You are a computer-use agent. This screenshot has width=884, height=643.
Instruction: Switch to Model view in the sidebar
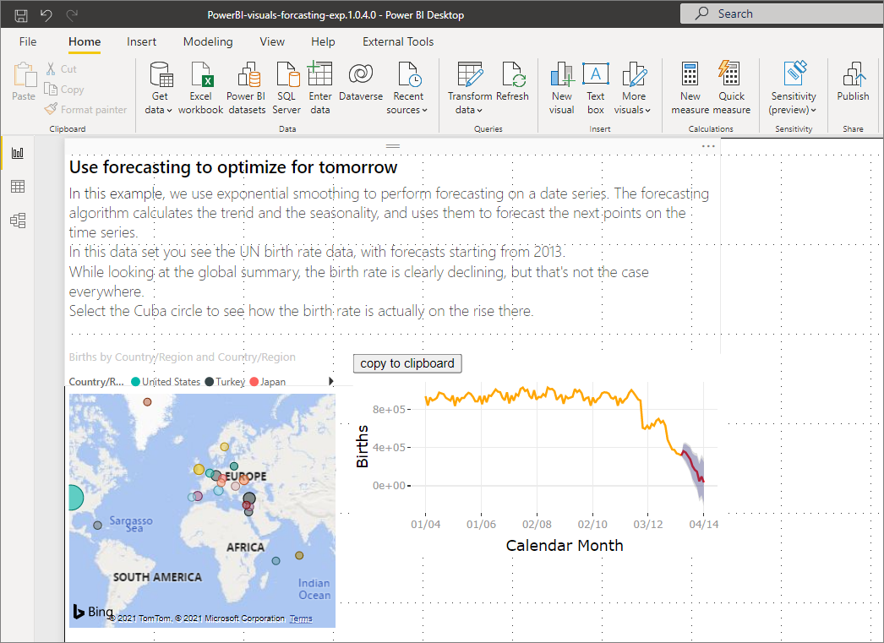pyautogui.click(x=18, y=221)
